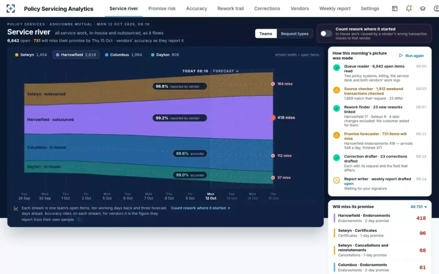Image resolution: width=439 pixels, height=274 pixels.
Task: Click the 98.6% accurate pill
Action: pyautogui.click(x=190, y=153)
